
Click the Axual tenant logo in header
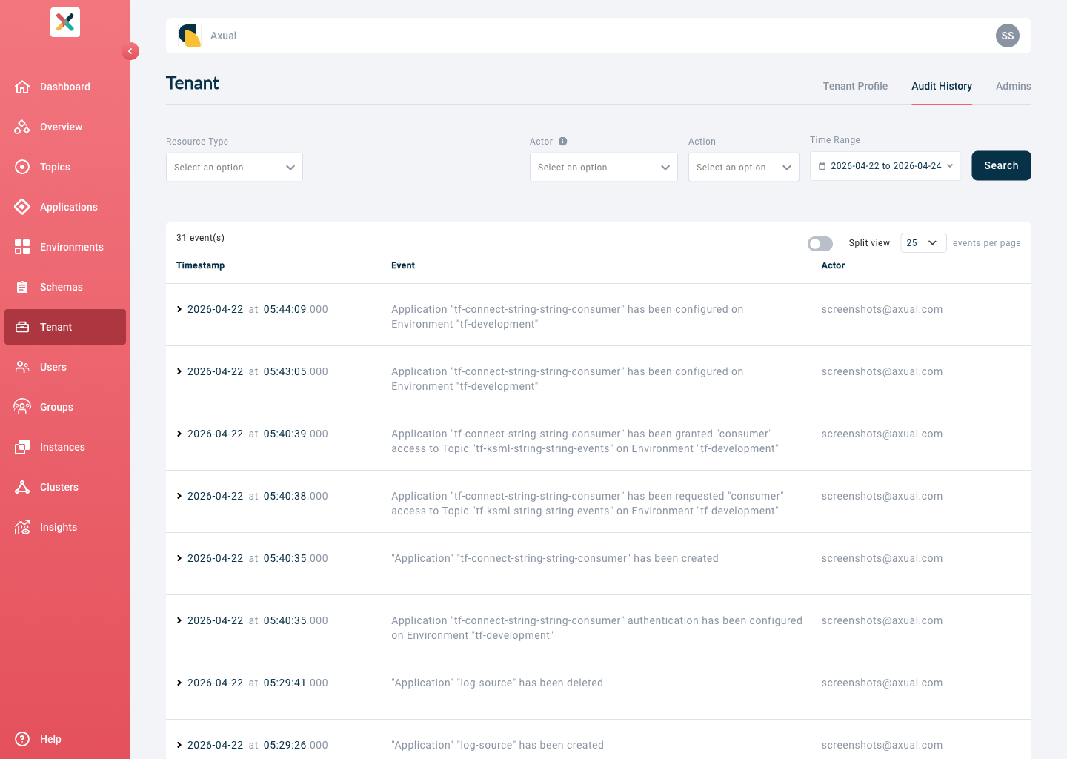pos(190,36)
